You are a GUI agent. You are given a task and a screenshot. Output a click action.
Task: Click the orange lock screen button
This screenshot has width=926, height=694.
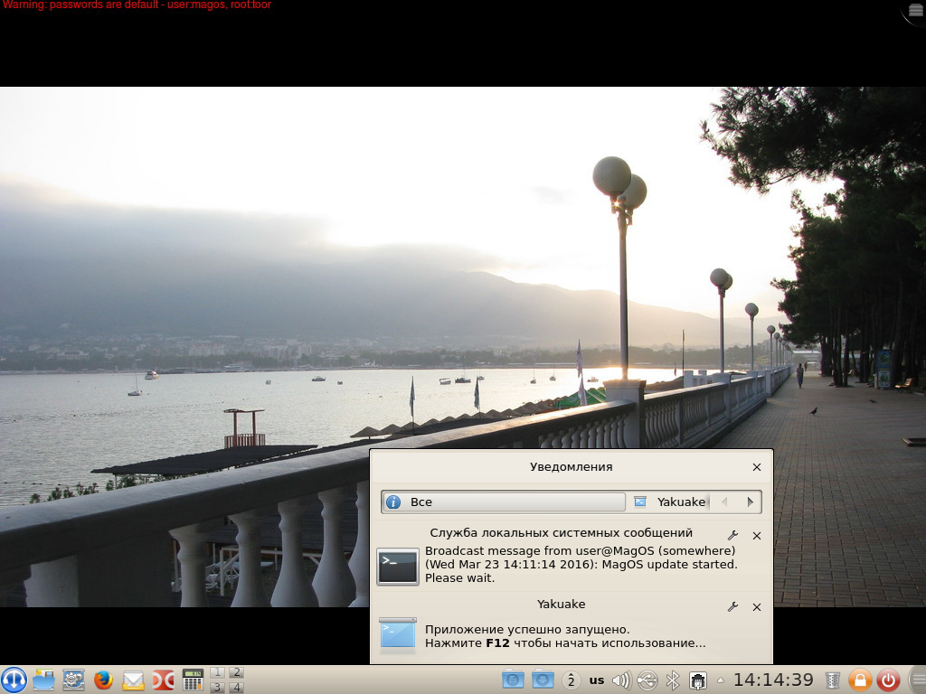tap(860, 680)
